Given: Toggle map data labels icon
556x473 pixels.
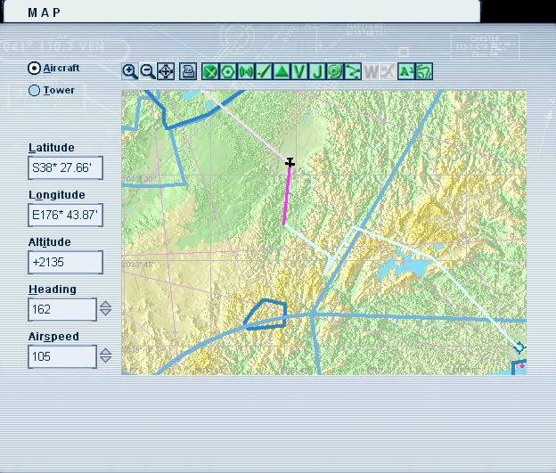Looking at the screenshot, I should click(406, 72).
